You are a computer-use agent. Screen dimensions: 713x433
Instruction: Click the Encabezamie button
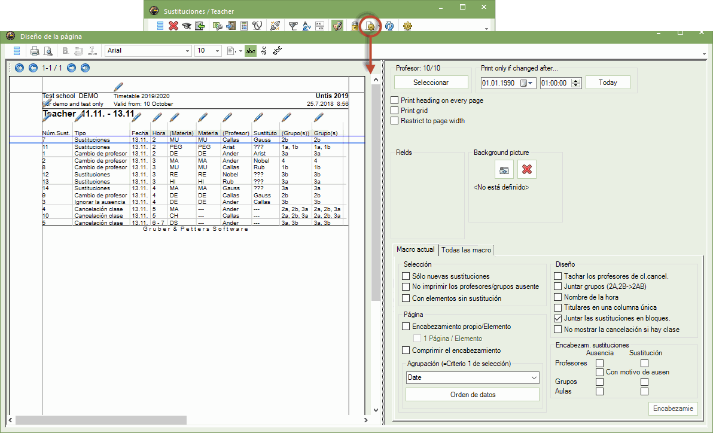(673, 408)
